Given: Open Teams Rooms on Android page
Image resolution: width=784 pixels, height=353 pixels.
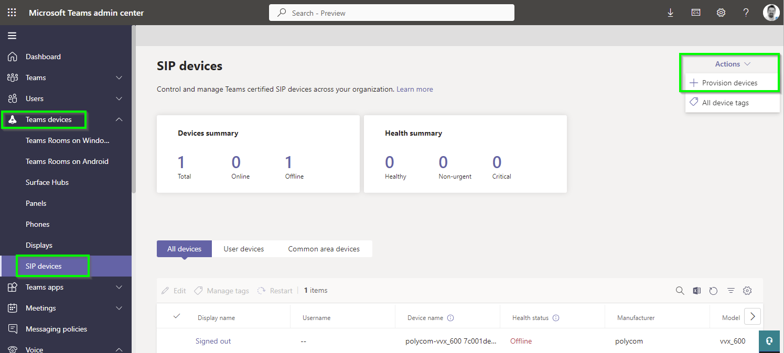Looking at the screenshot, I should 67,161.
